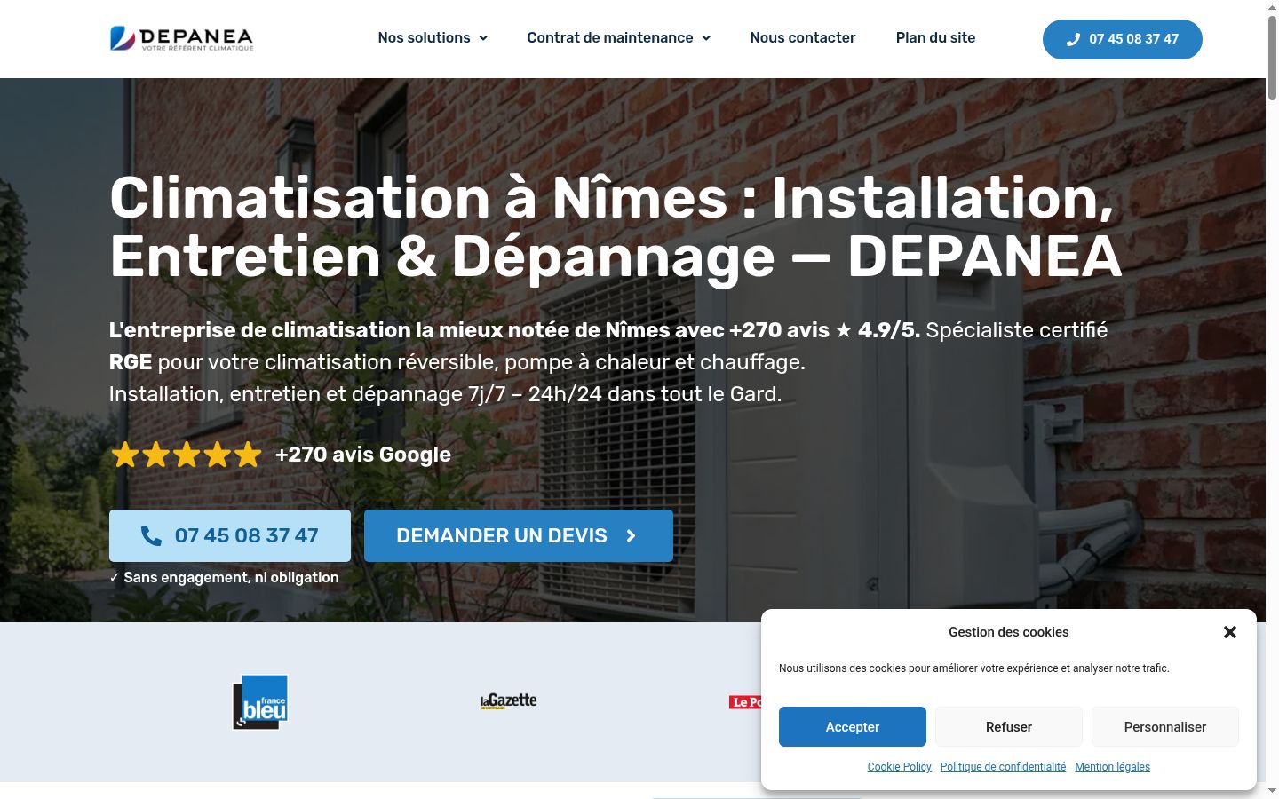
Task: Click the +270 avis Google text
Action: [363, 455]
